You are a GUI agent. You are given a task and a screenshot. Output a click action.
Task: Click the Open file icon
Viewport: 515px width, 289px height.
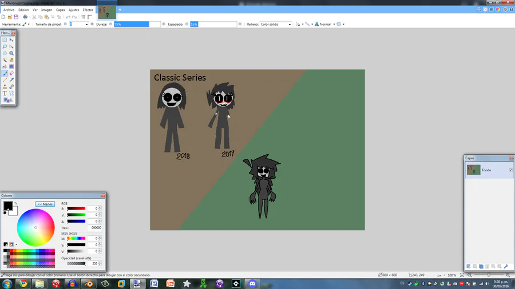pos(10,17)
